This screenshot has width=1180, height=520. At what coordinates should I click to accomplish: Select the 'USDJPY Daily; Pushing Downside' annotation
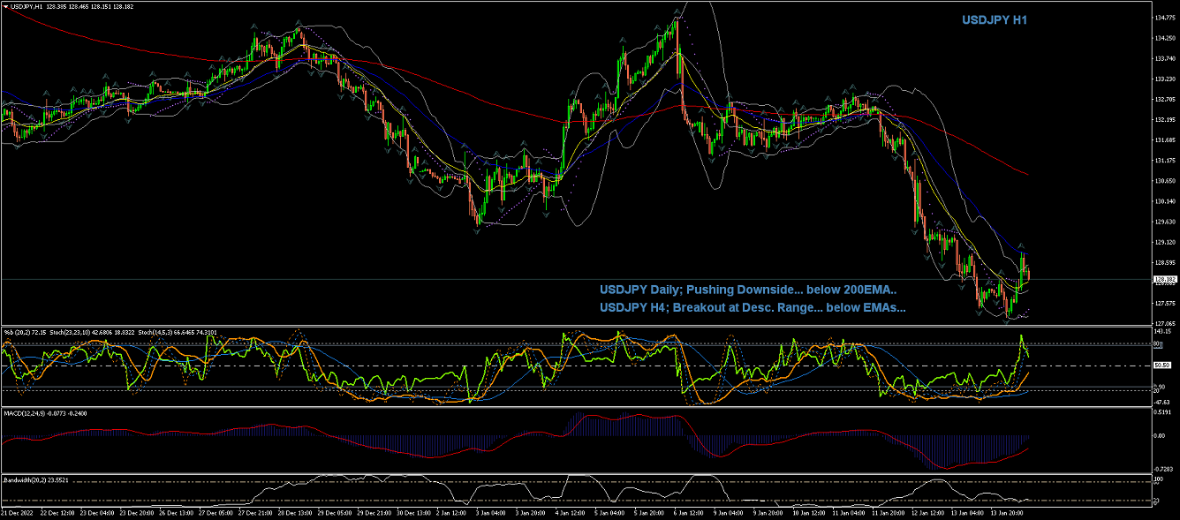click(747, 289)
